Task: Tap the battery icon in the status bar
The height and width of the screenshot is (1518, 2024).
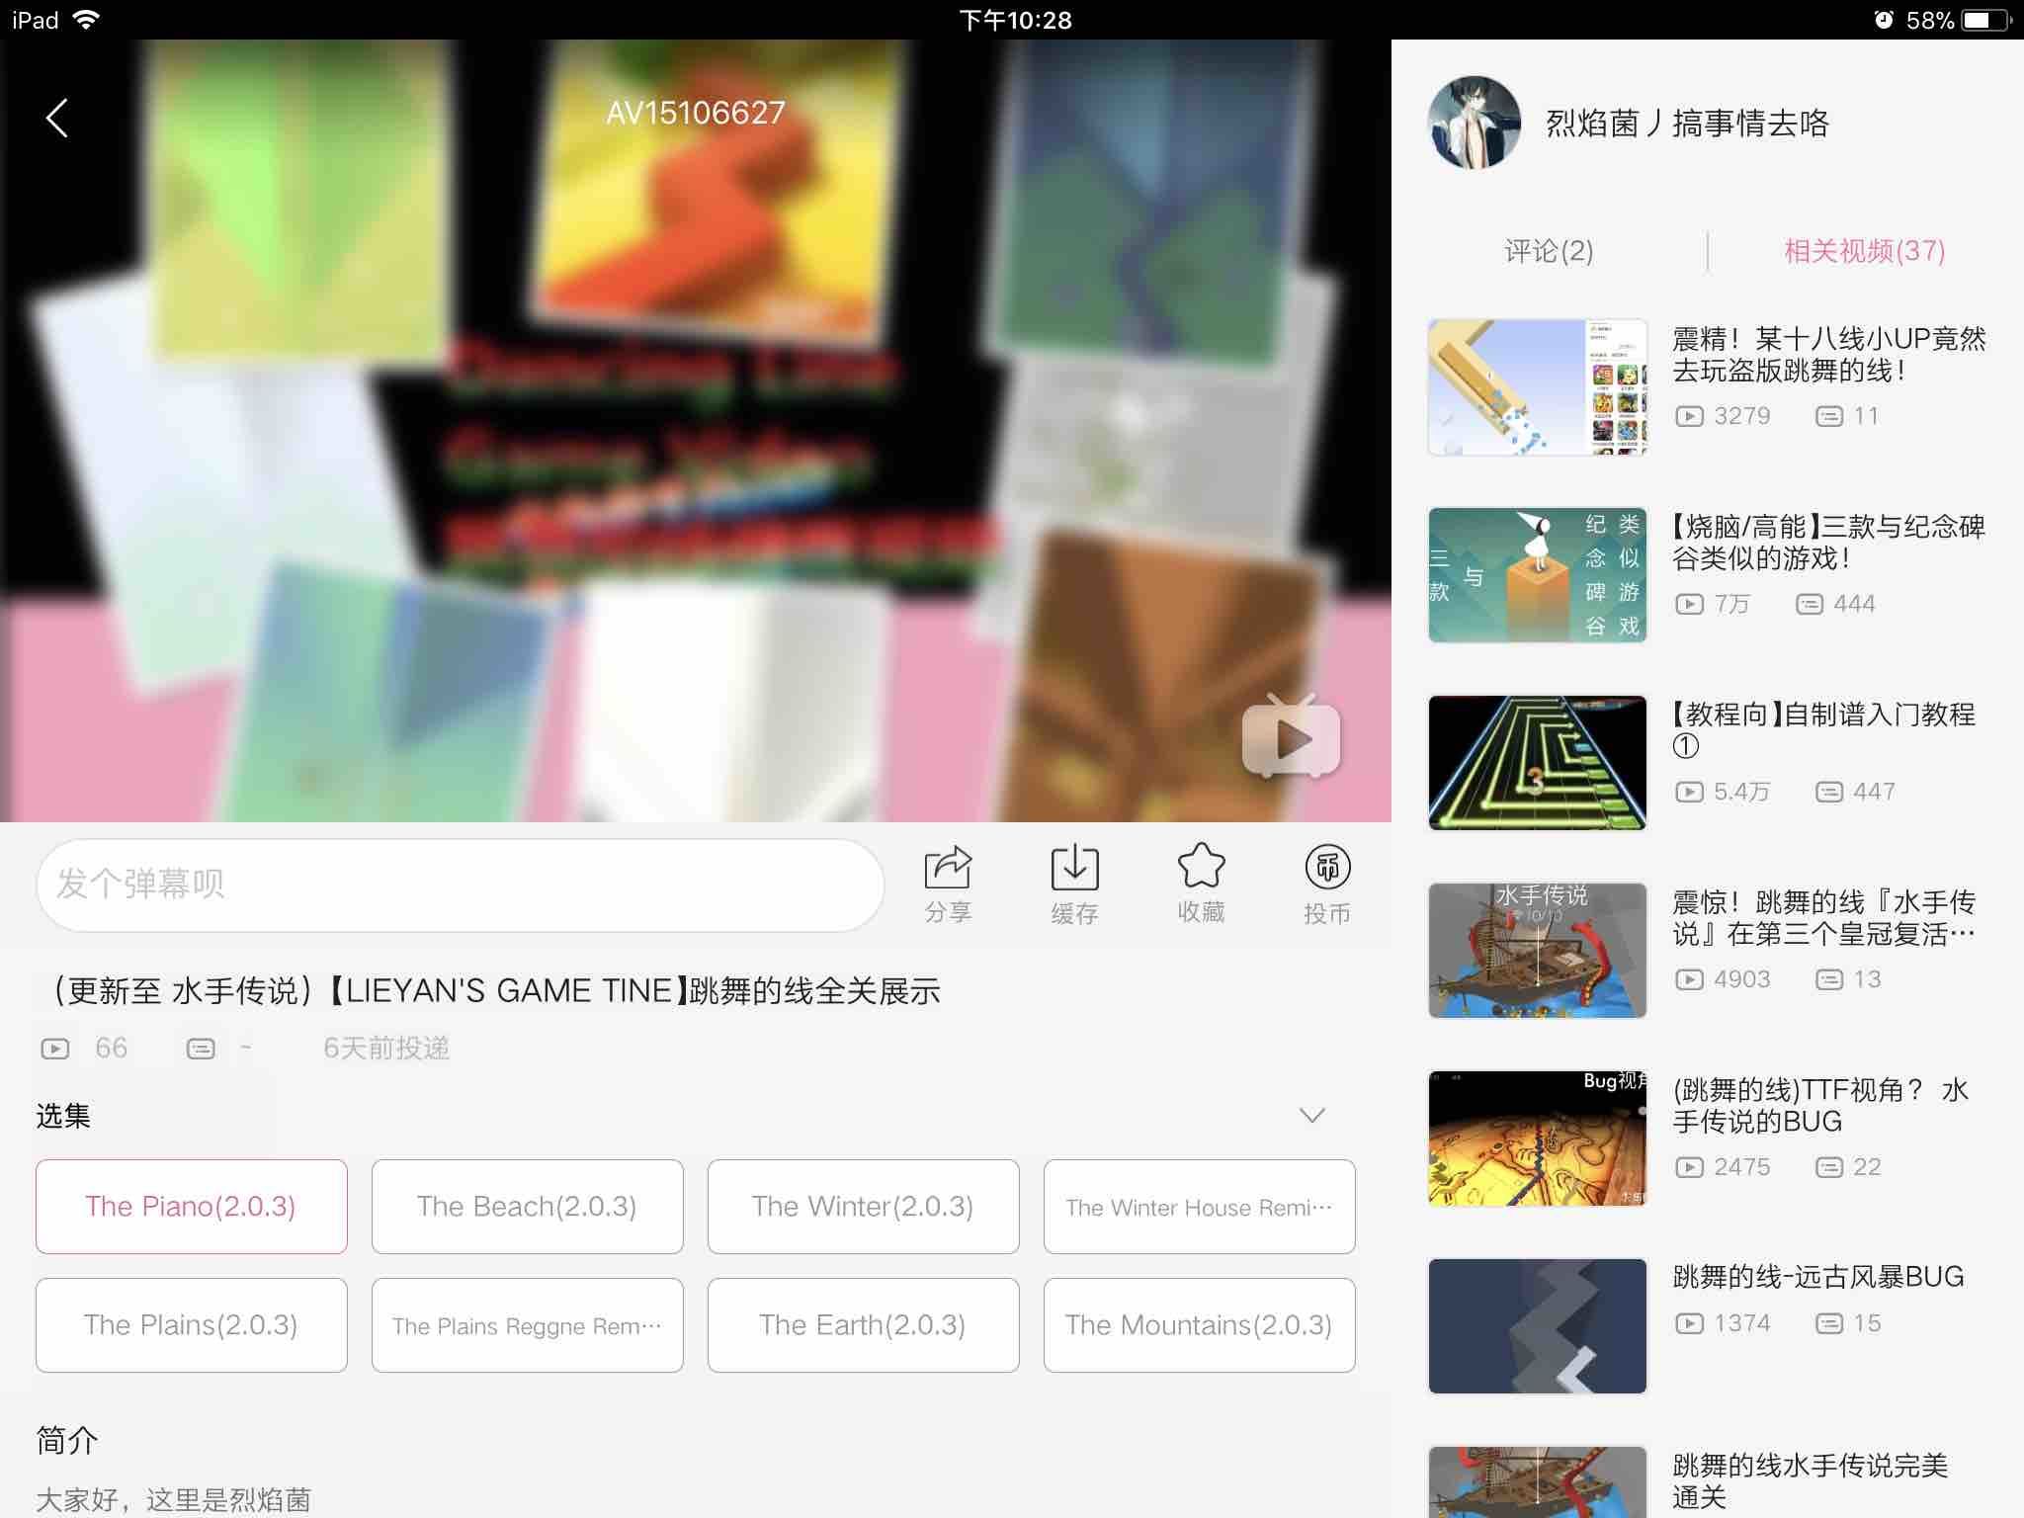Action: click(x=1986, y=20)
